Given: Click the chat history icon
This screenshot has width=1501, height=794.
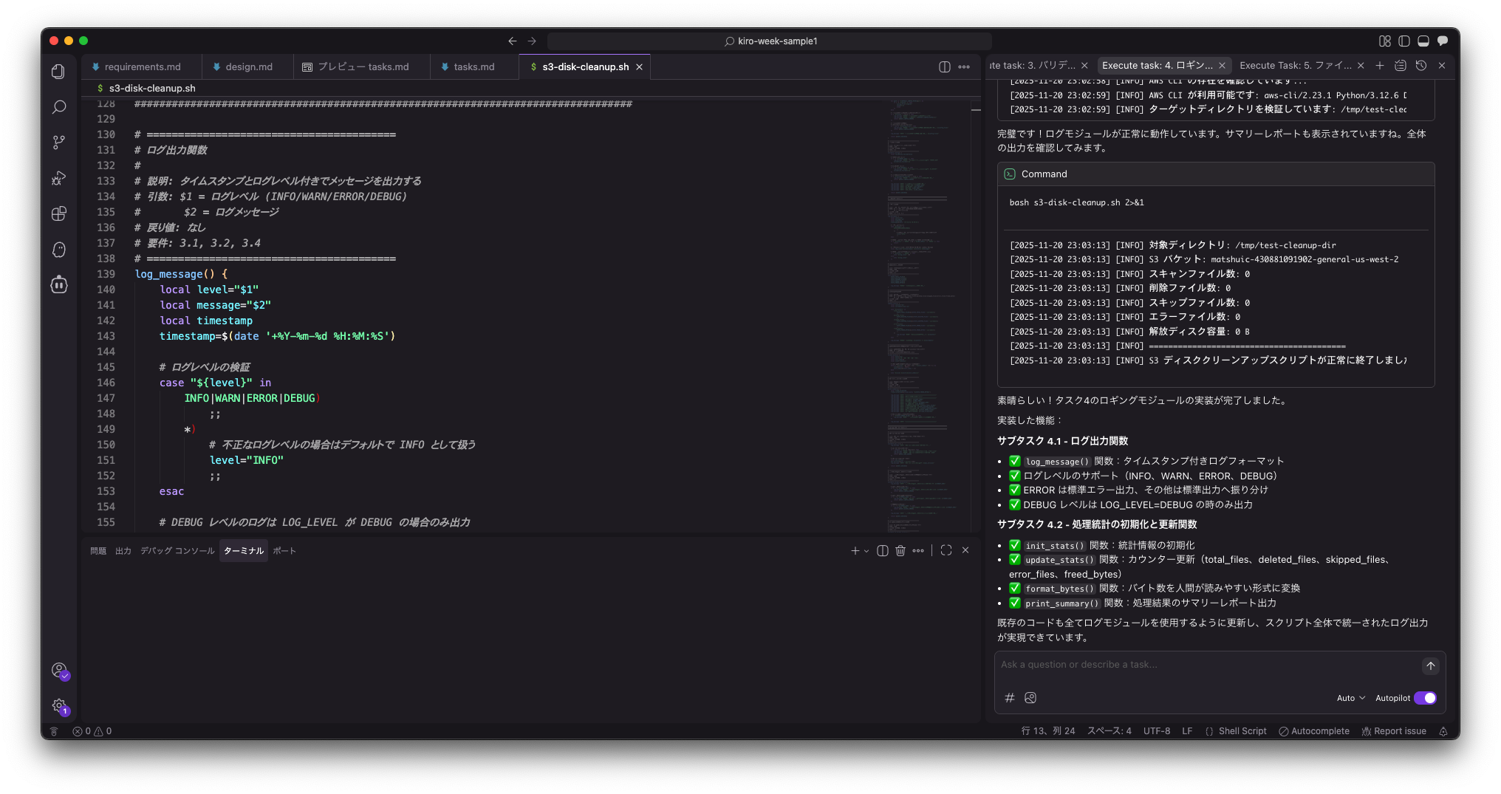Looking at the screenshot, I should click(x=1420, y=66).
